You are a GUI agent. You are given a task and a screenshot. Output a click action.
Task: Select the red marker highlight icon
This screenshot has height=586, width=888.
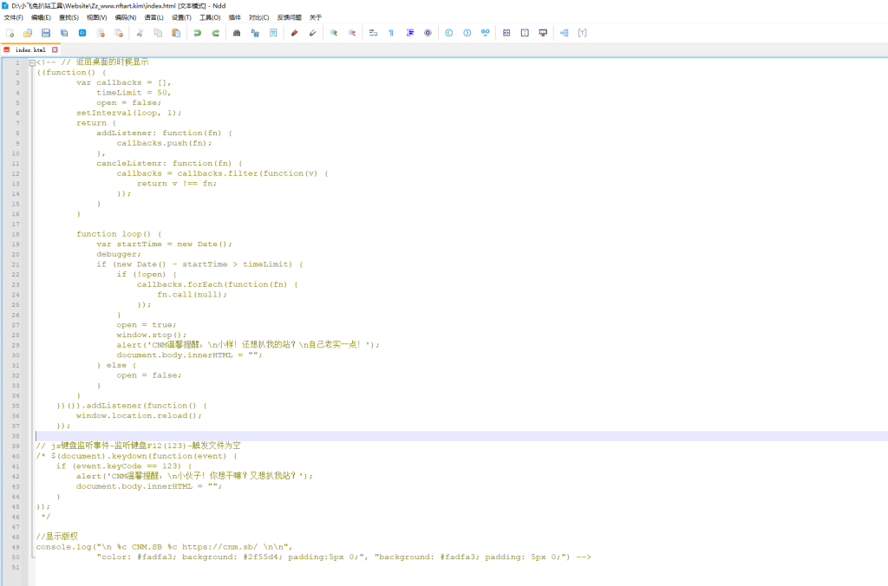[295, 33]
